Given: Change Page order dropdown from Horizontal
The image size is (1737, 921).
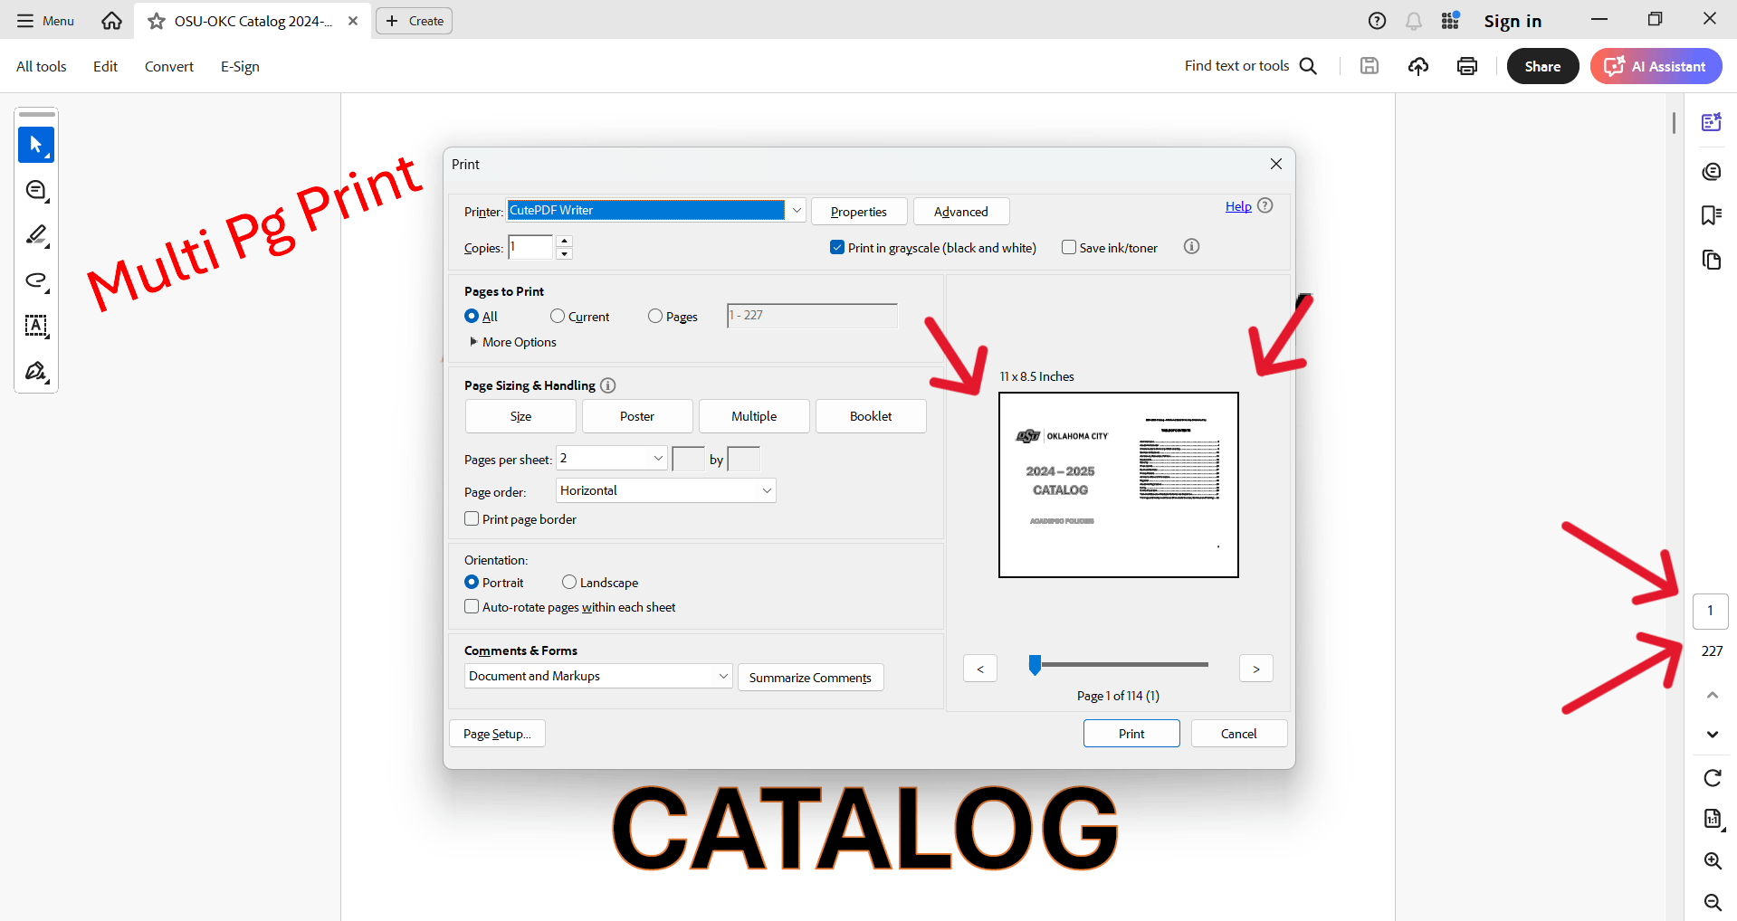Looking at the screenshot, I should (665, 489).
